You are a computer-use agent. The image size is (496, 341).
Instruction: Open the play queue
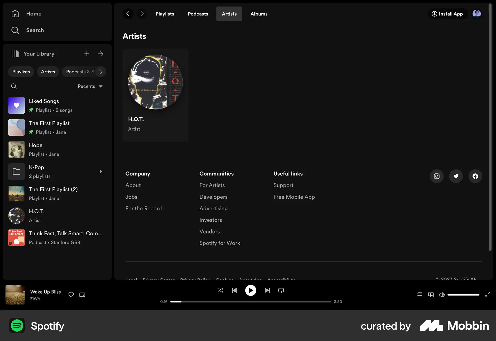click(420, 295)
